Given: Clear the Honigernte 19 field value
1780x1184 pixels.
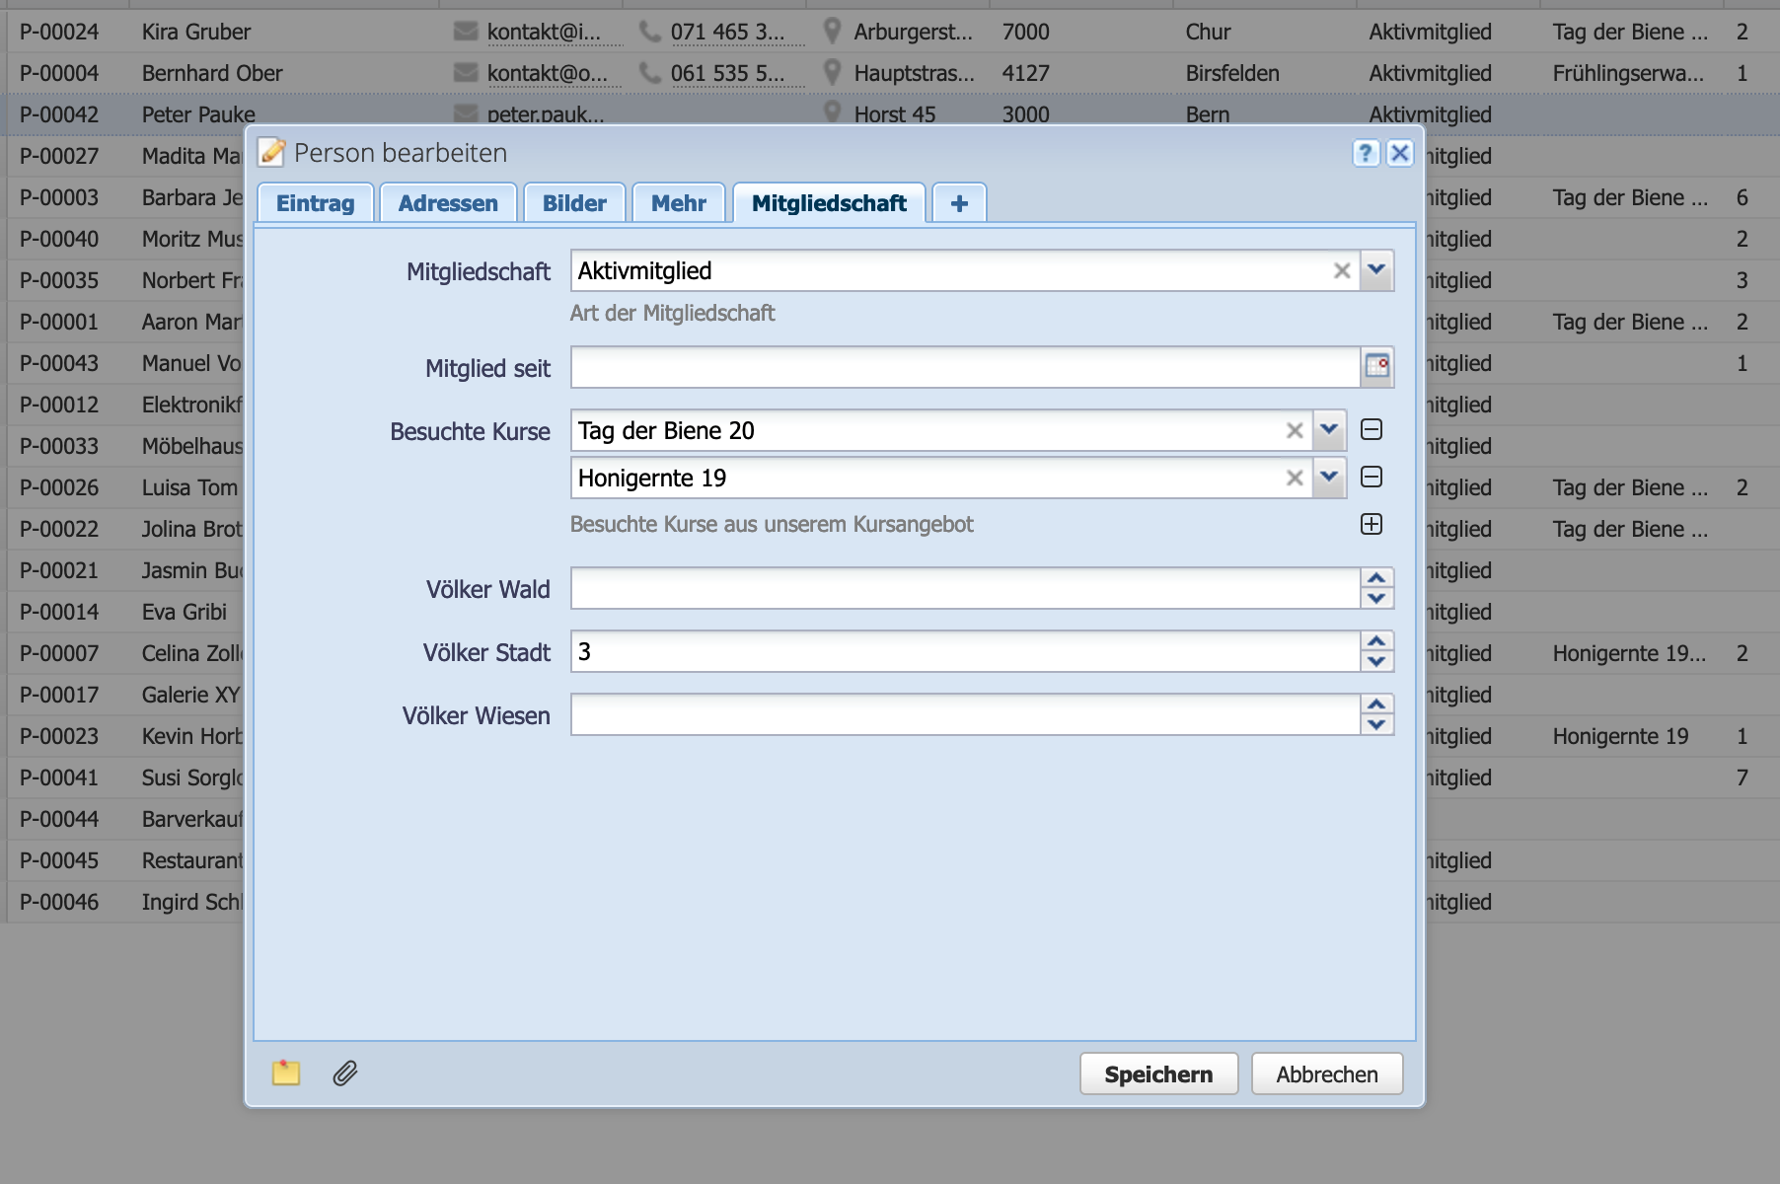Looking at the screenshot, I should [x=1295, y=479].
